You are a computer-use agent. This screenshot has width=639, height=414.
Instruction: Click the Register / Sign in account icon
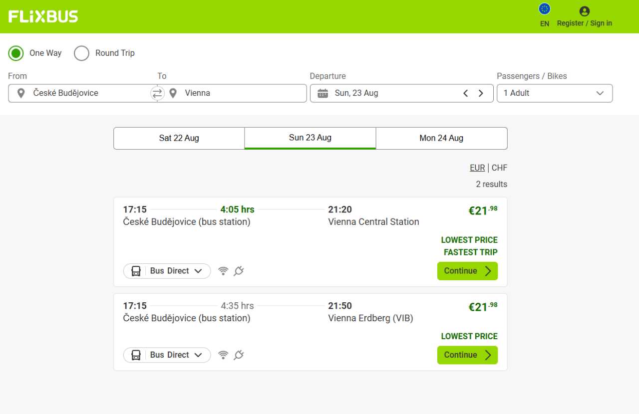tap(585, 11)
